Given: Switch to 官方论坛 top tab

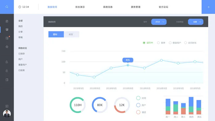Looking at the screenshot, I should click(x=163, y=7).
